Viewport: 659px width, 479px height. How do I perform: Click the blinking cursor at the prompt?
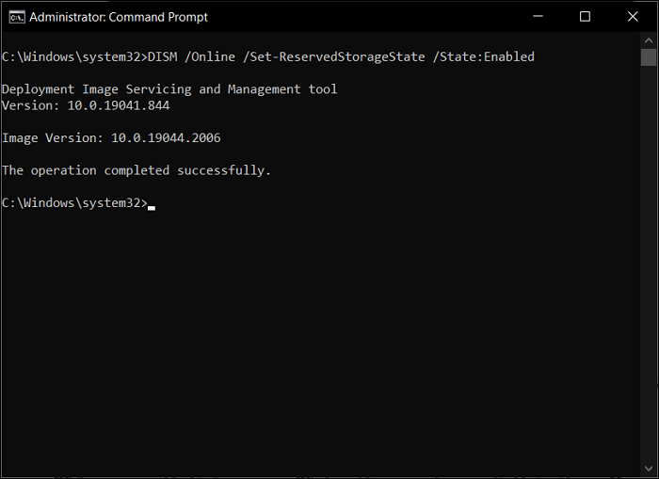[x=151, y=205]
